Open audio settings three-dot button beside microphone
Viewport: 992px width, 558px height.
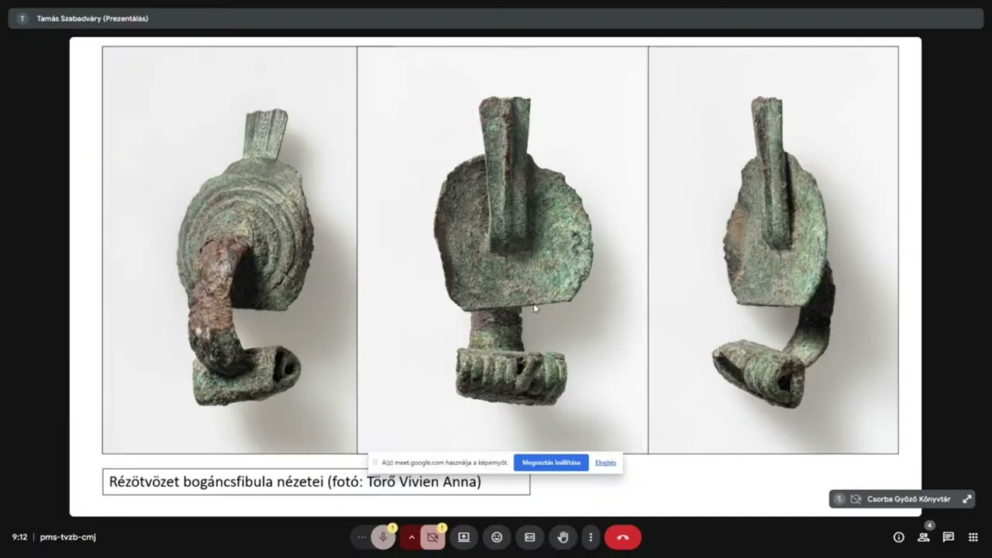click(361, 537)
